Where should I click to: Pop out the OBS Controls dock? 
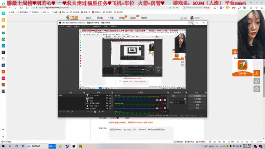pos(205,93)
